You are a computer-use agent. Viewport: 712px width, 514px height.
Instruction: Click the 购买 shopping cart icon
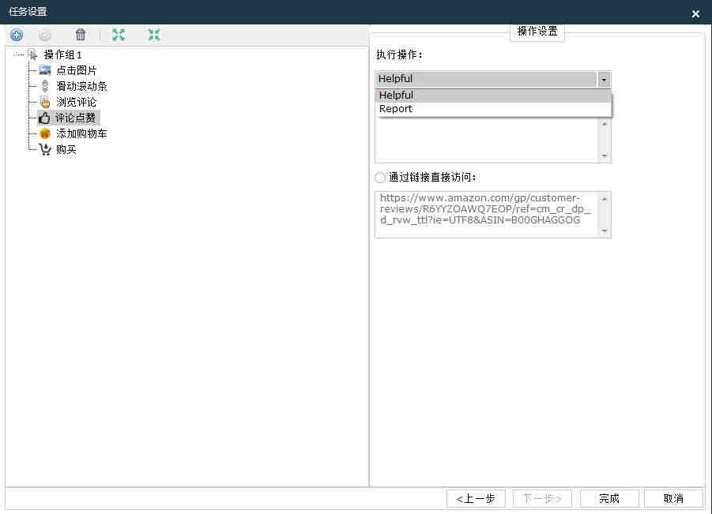[45, 149]
